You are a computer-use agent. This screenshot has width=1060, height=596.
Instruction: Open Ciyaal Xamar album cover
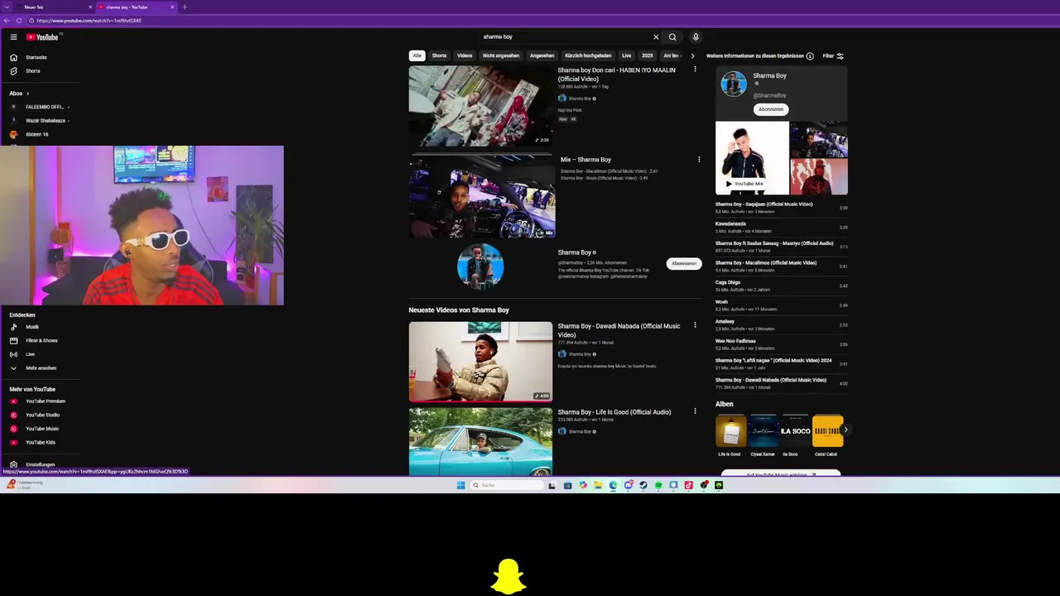(763, 431)
